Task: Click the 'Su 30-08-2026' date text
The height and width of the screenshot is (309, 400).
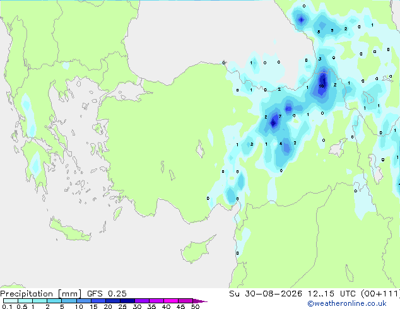Action: pyautogui.click(x=266, y=294)
